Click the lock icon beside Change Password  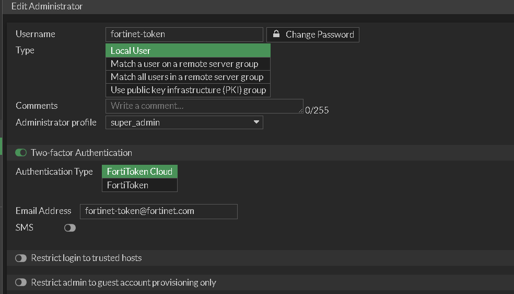276,34
